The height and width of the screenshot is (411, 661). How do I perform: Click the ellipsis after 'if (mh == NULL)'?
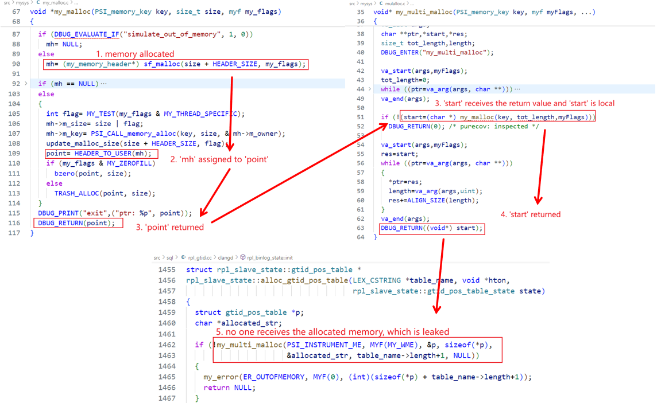point(104,84)
